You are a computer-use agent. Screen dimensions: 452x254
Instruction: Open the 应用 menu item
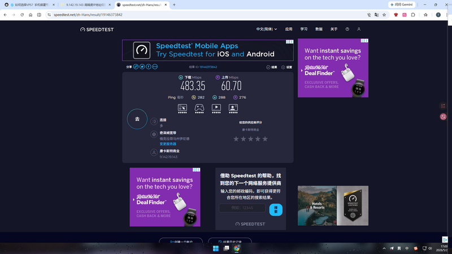tap(289, 29)
